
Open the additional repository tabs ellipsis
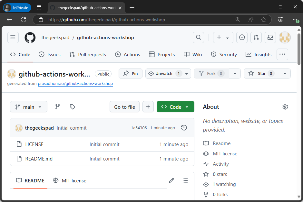[x=282, y=54]
